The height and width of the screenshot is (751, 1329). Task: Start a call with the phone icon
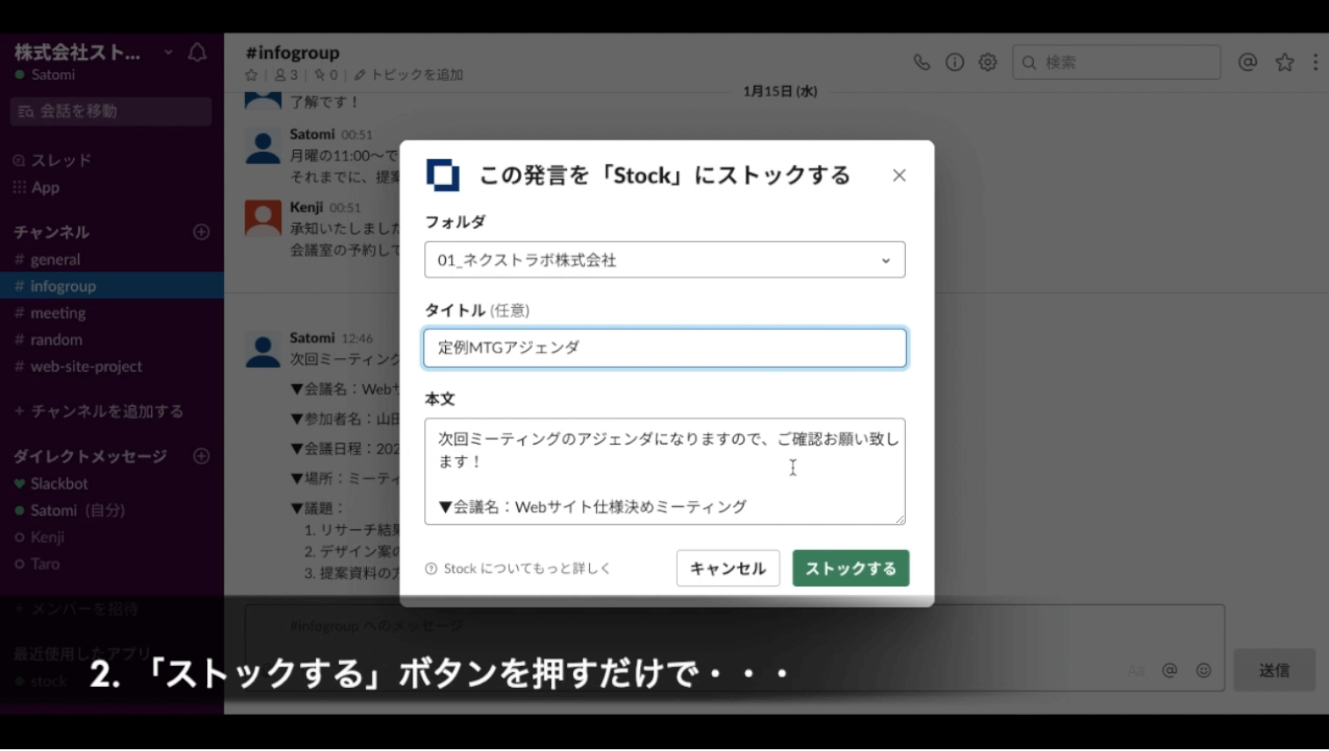(921, 62)
